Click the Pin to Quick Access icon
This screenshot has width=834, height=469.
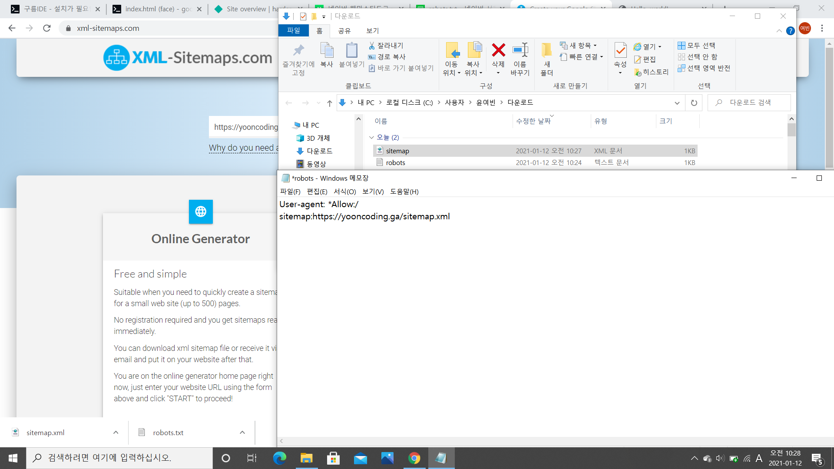coord(298,50)
